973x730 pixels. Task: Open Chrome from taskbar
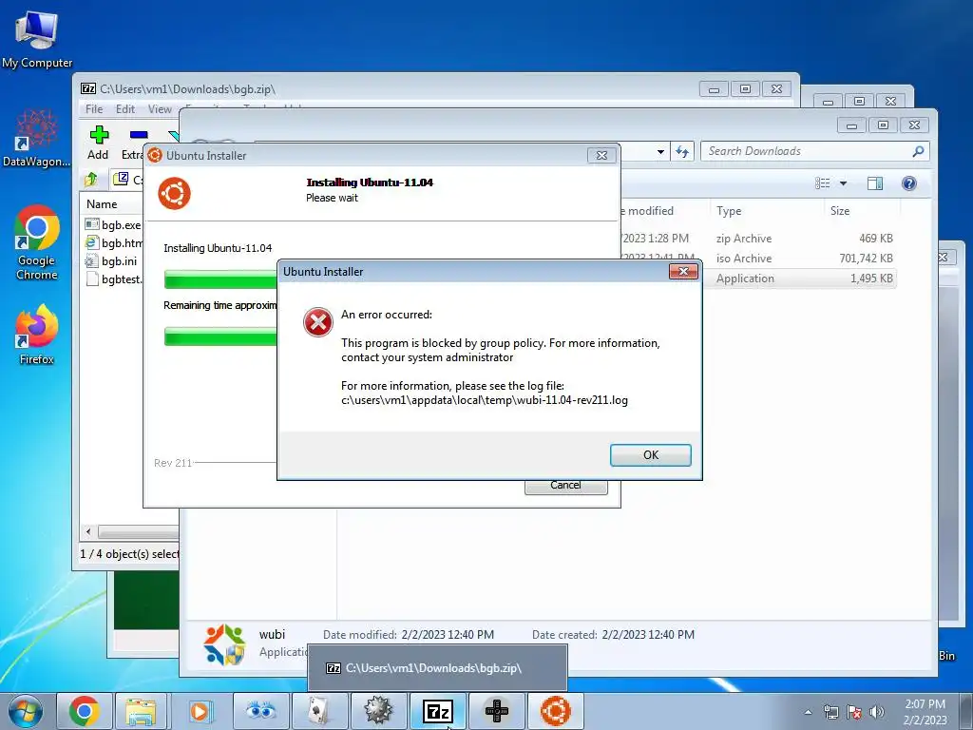coord(85,711)
